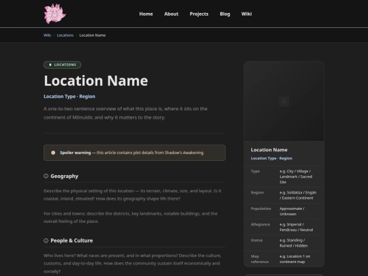
Task: Click the spoiler warning alert icon
Action: point(53,153)
